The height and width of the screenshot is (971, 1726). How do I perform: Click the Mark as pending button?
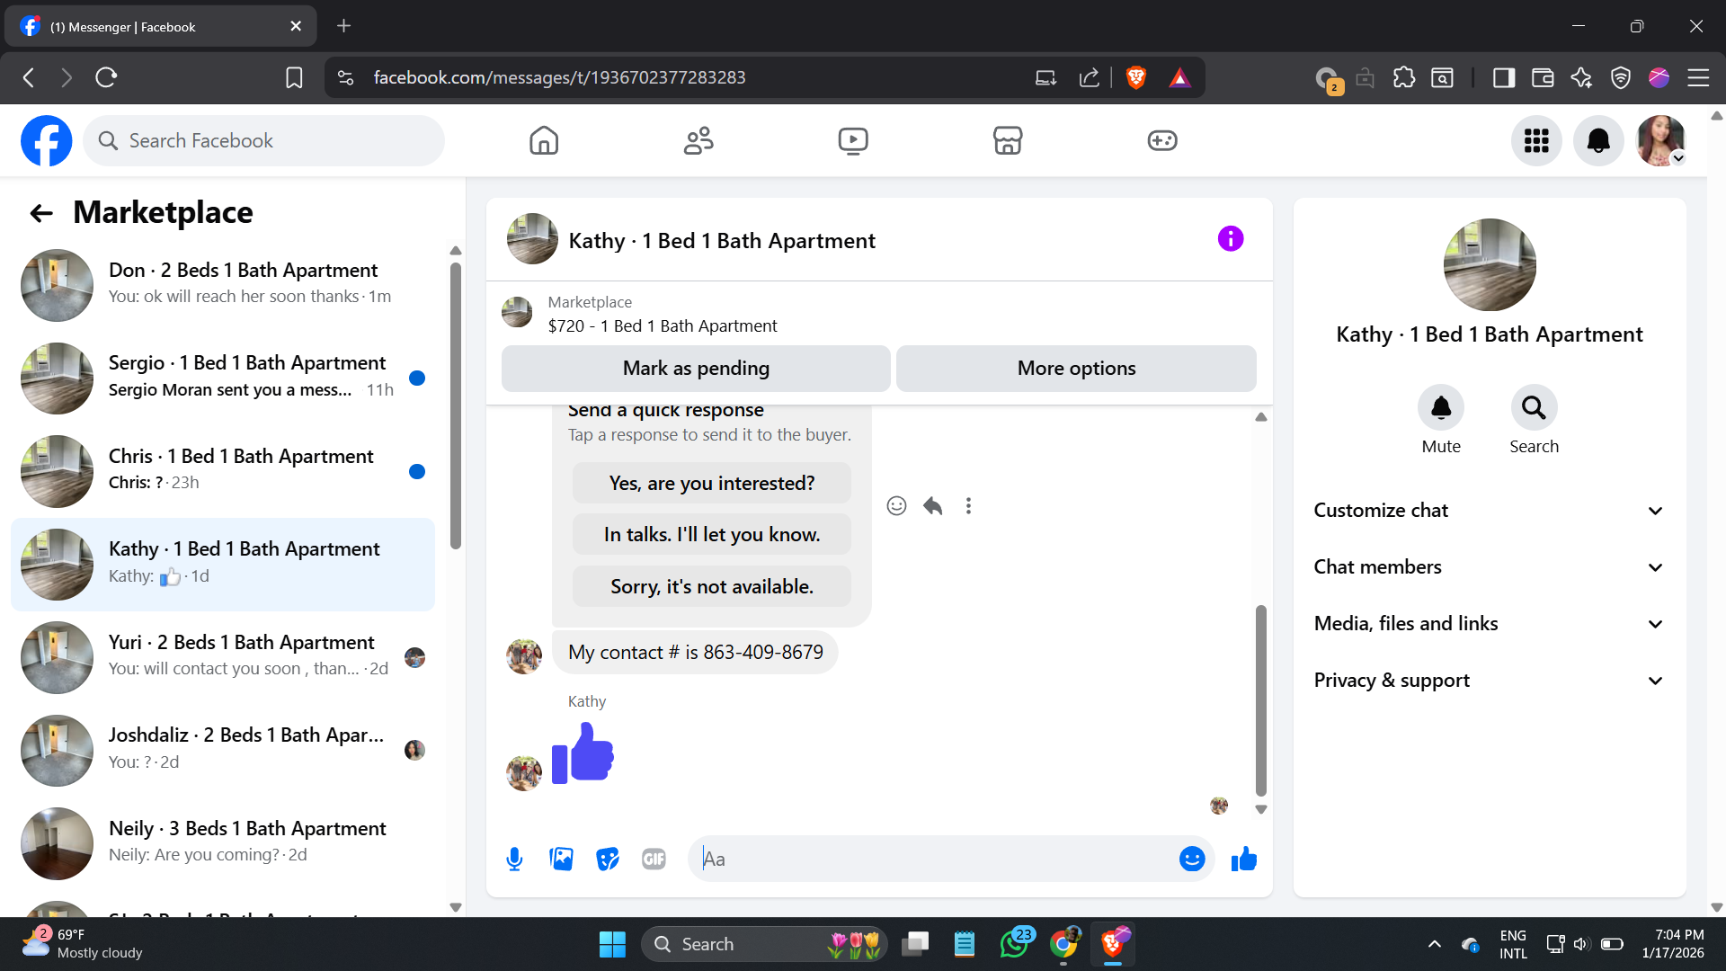pos(696,369)
